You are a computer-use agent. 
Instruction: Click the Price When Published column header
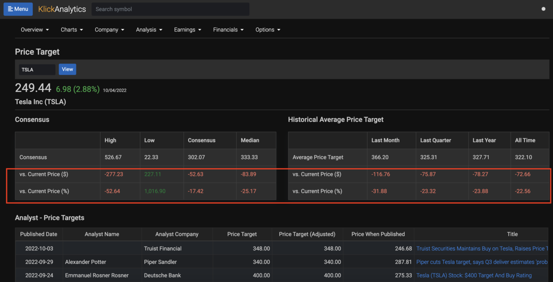(x=378, y=234)
